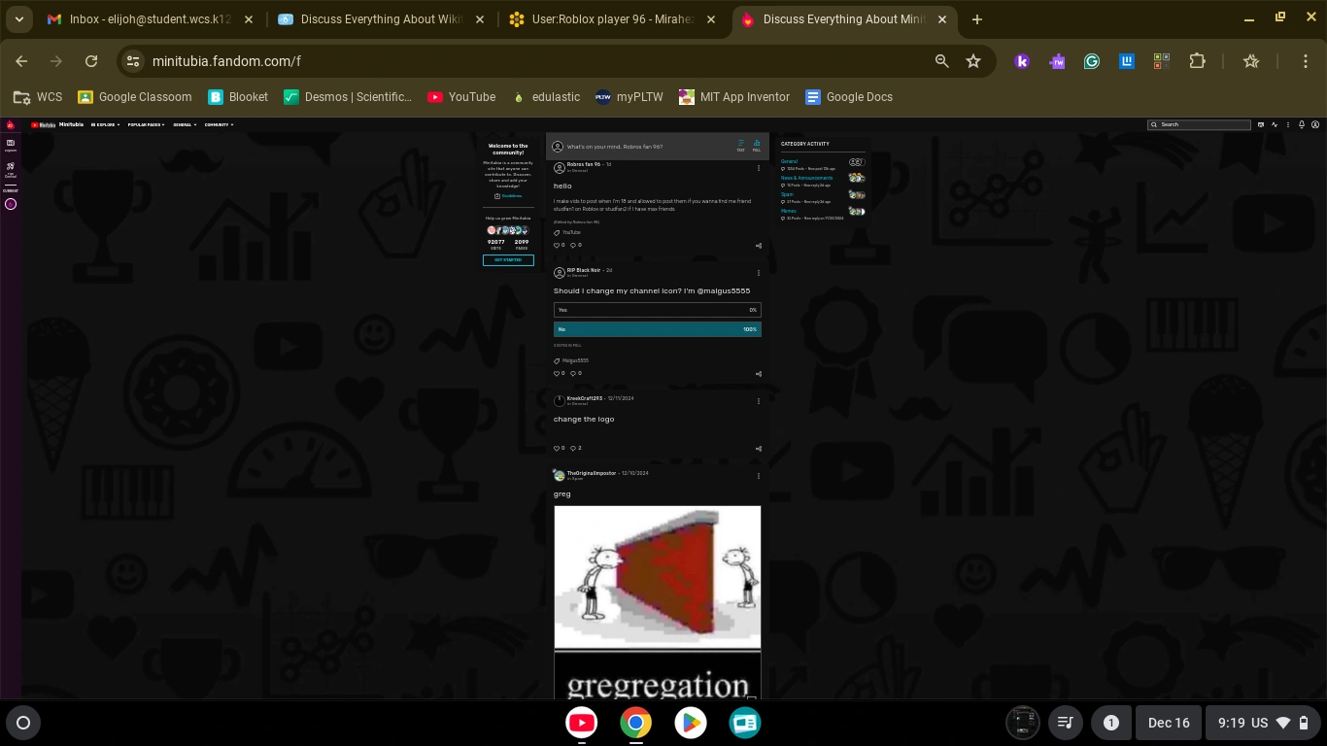Open the Grammarly extension icon
Screen dimensions: 1327x746
[1092, 61]
